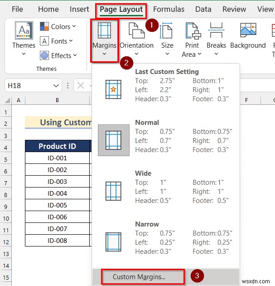Click the Last Custom Setting heading

167,72
